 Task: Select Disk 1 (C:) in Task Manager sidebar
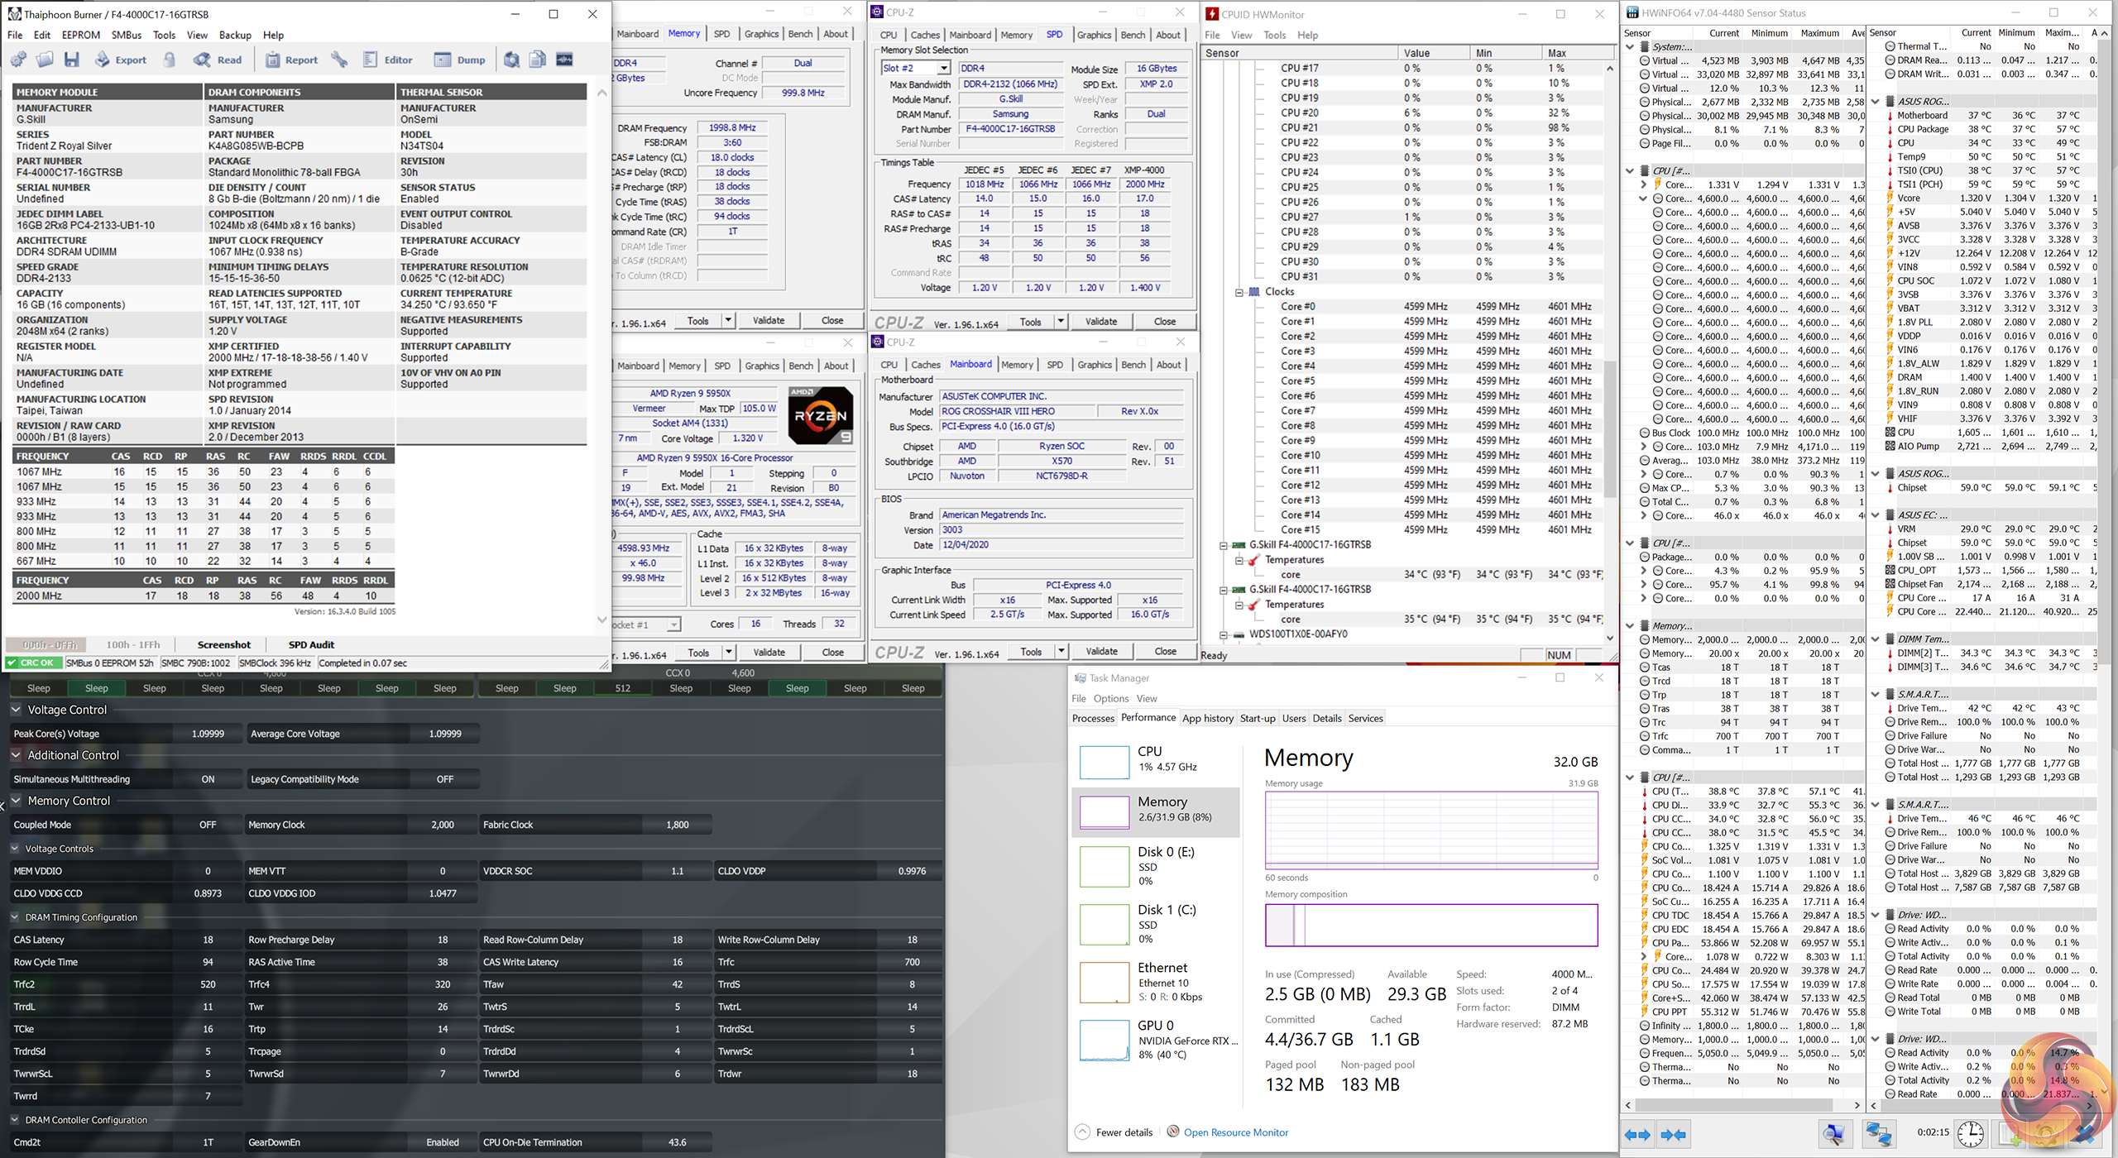click(x=1166, y=910)
